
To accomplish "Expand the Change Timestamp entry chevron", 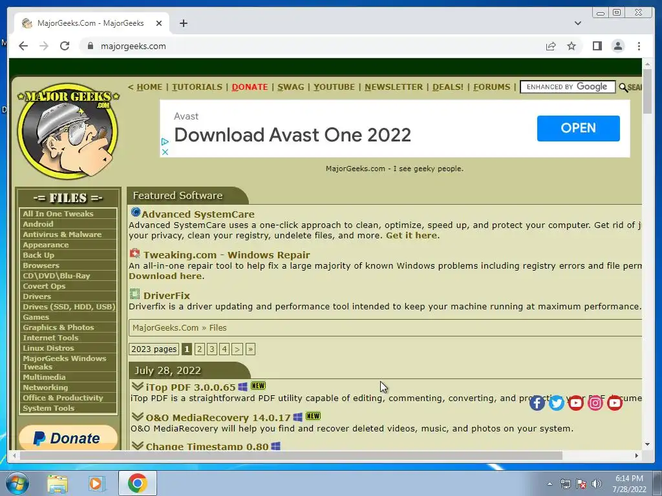I will (137, 446).
